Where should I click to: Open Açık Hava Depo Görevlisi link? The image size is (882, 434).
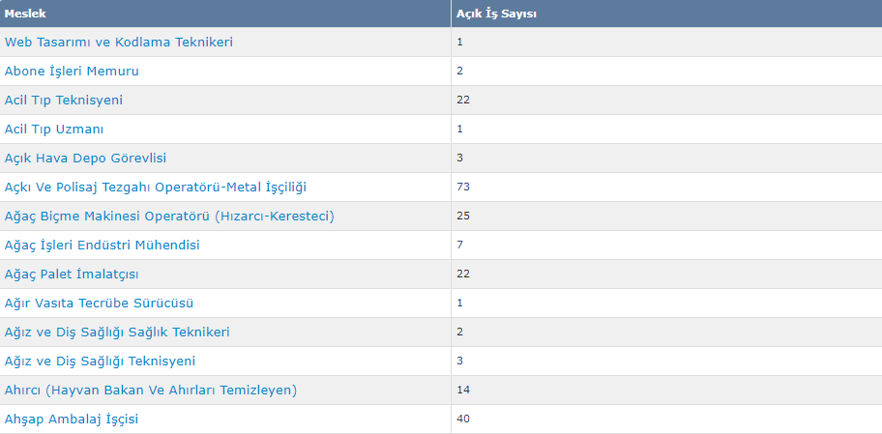coord(85,159)
